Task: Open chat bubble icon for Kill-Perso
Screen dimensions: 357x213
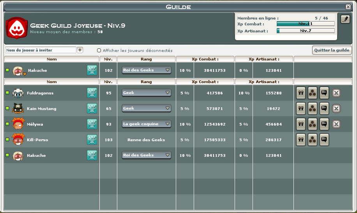Action: tap(324, 140)
